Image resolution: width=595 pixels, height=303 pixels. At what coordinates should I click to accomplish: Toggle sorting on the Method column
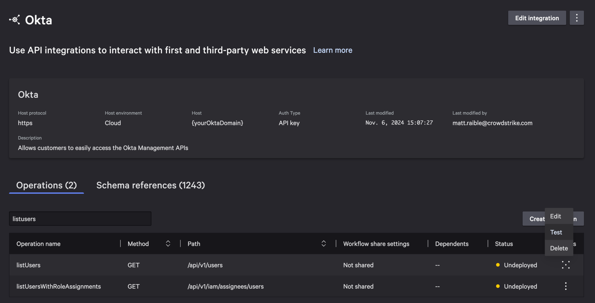168,244
